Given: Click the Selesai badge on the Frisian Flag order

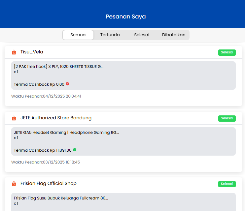Looking at the screenshot, I should click(227, 184).
